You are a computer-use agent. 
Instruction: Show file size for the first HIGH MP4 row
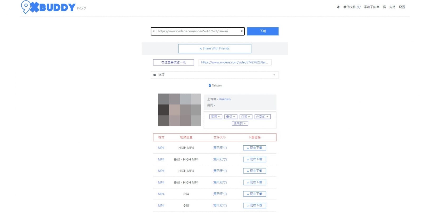pos(220,148)
